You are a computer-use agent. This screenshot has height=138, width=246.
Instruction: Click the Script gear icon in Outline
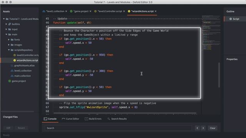[231, 19]
